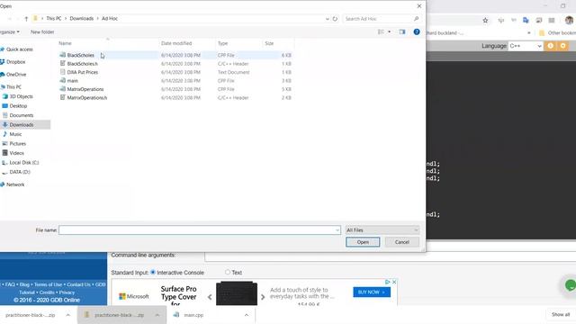Cancel the Open dialog
This screenshot has width=576, height=324.
(x=402, y=242)
